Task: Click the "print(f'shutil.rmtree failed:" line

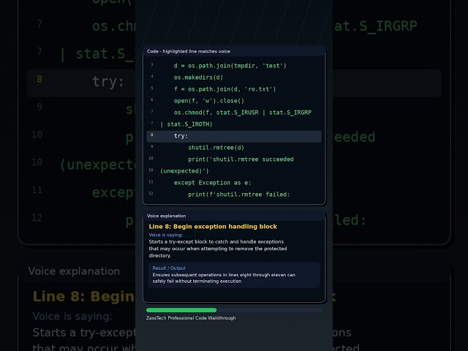Action: pos(239,195)
